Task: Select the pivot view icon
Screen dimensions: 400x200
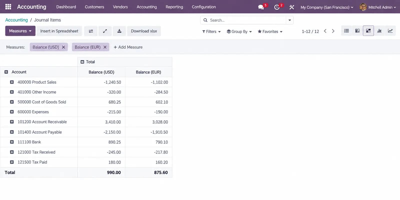Action: tap(368, 31)
